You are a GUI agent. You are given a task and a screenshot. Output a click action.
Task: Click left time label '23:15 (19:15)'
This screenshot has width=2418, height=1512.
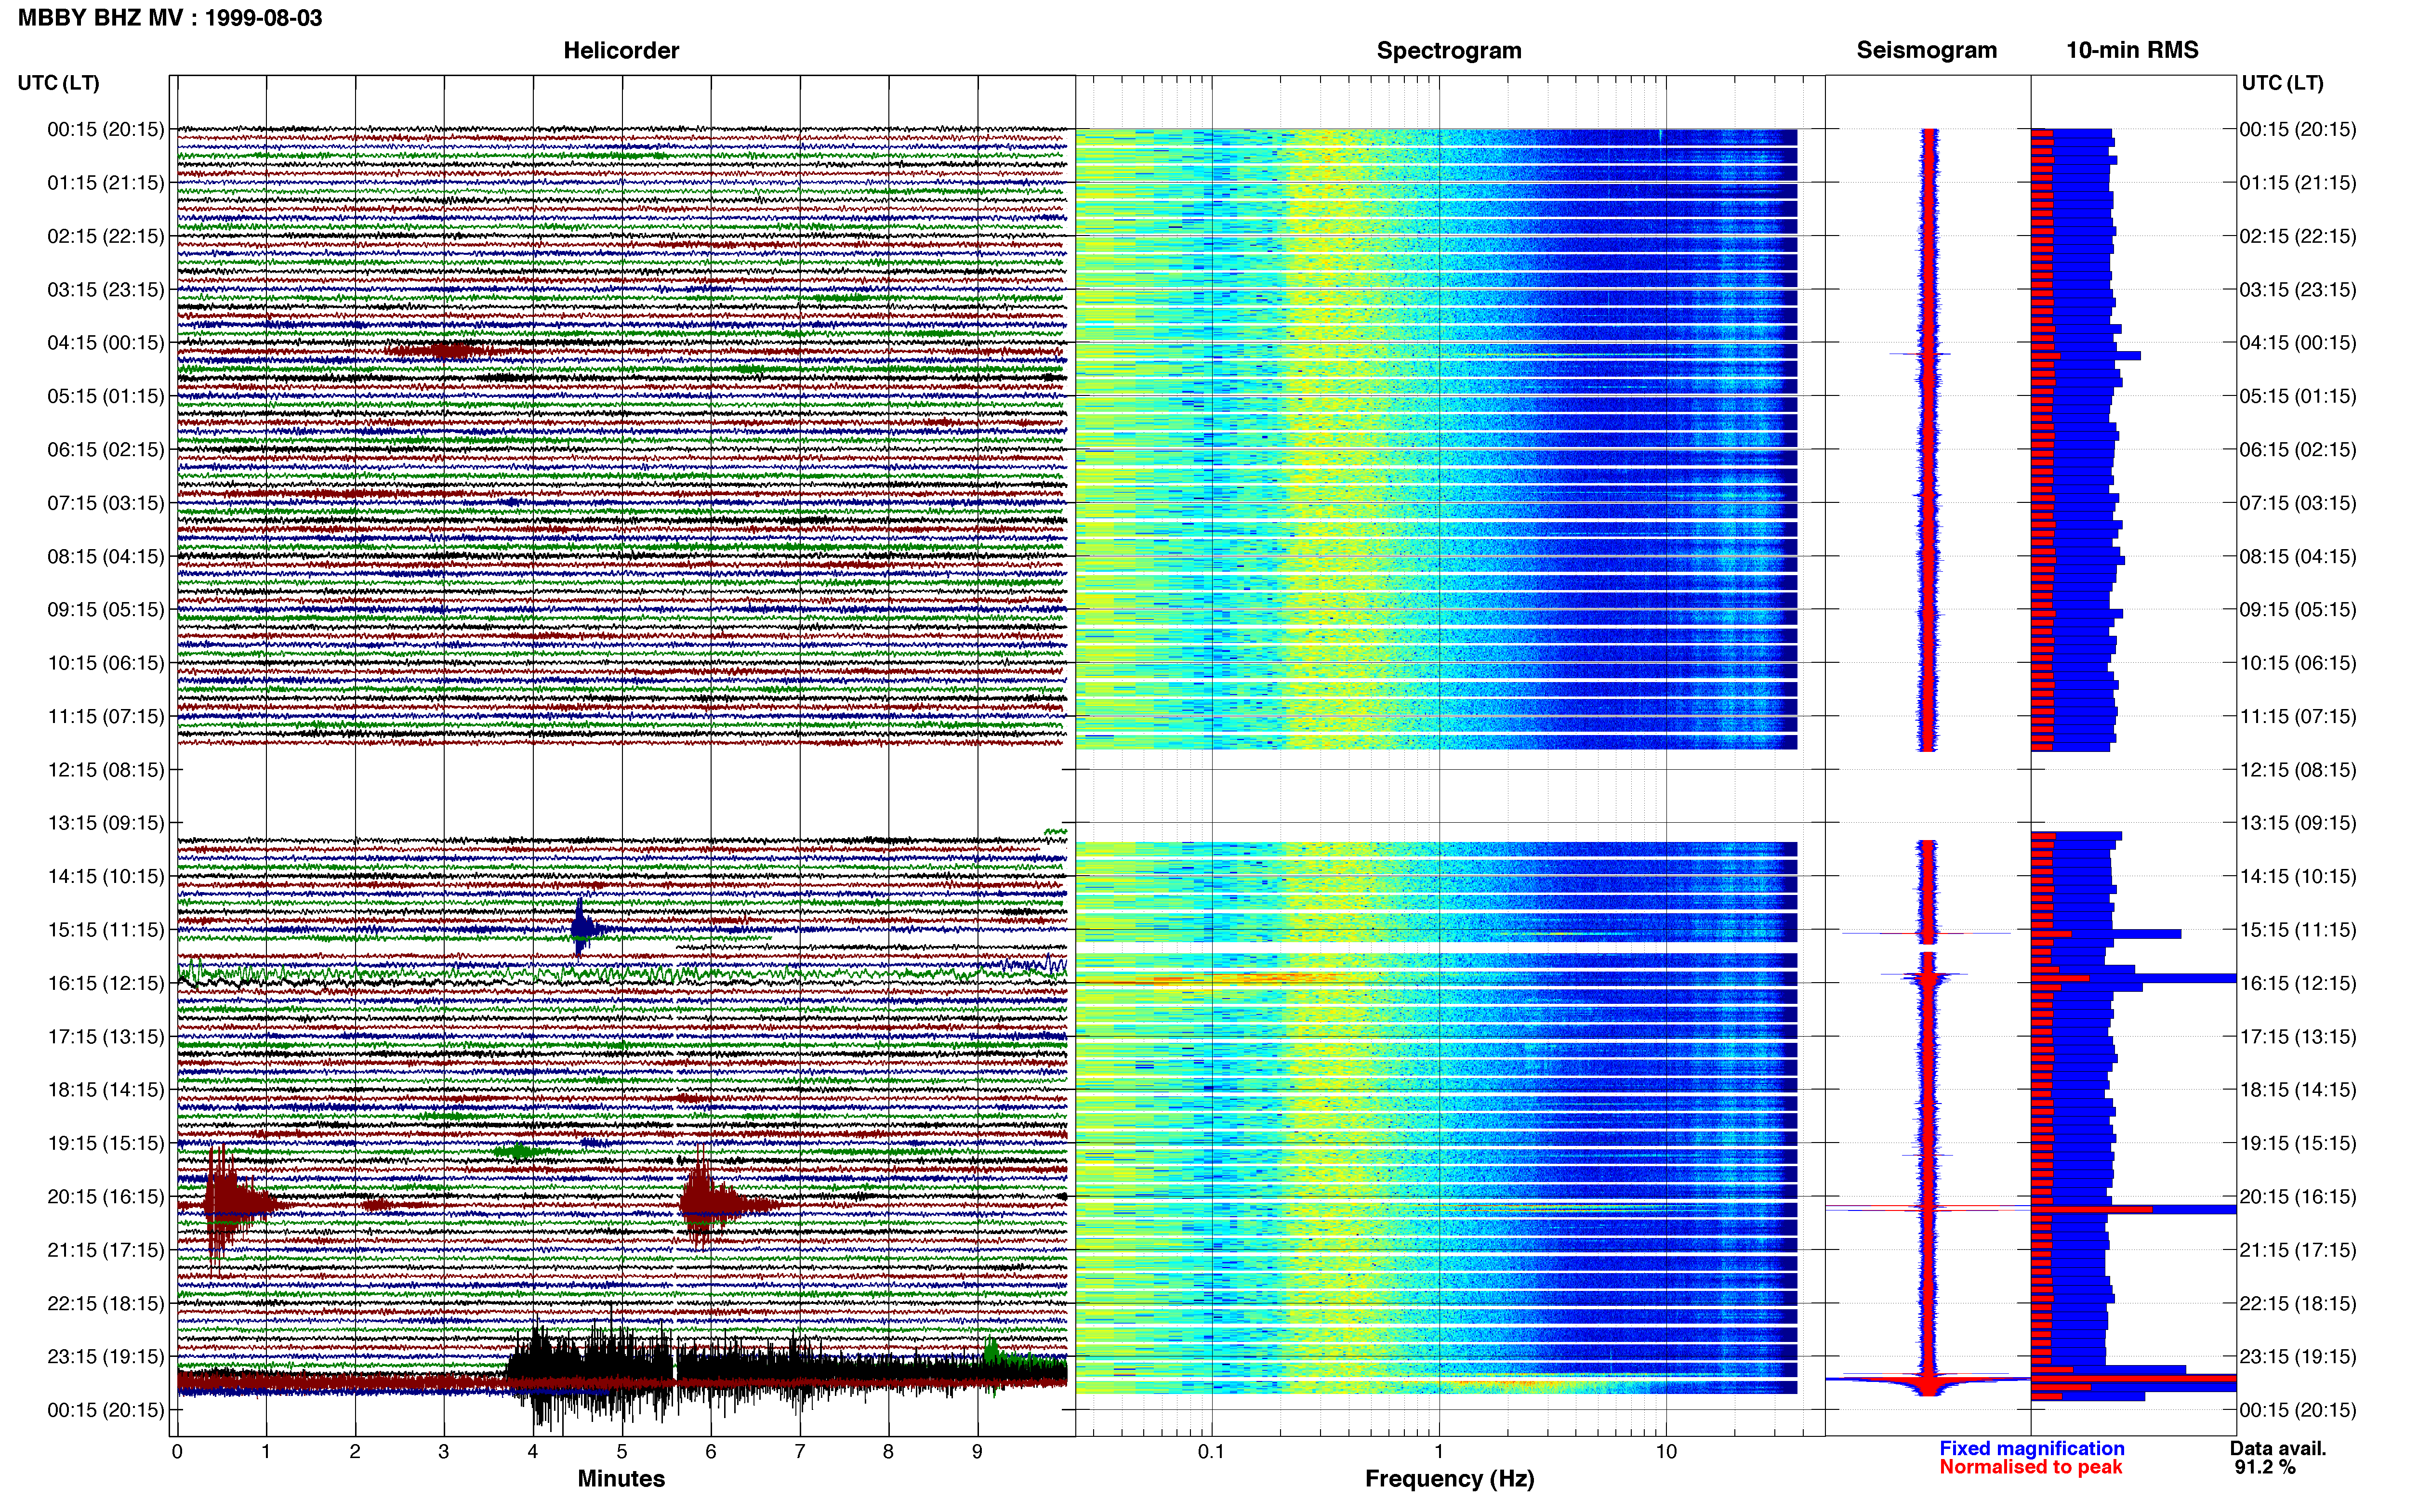coord(106,1357)
